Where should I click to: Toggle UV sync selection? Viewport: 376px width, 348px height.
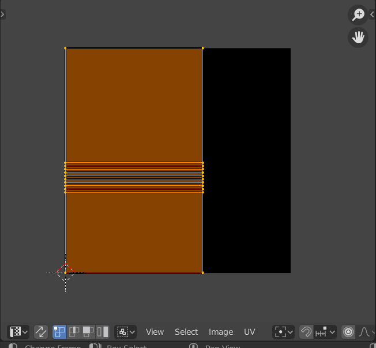pyautogui.click(x=41, y=332)
